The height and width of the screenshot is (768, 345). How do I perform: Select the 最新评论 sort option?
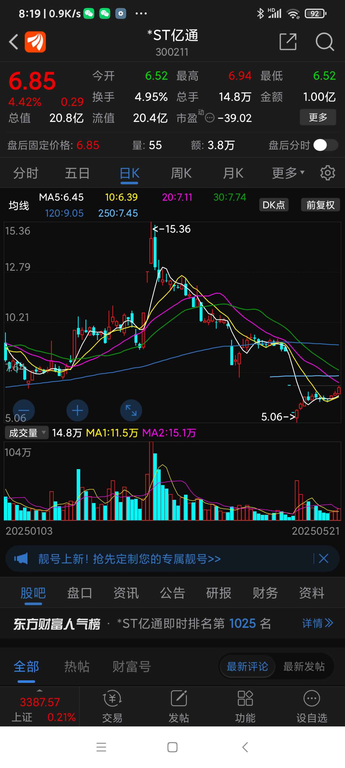(x=247, y=667)
